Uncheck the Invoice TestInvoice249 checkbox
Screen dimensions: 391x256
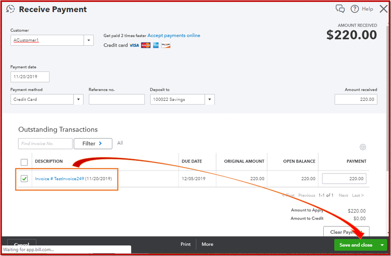pos(24,179)
